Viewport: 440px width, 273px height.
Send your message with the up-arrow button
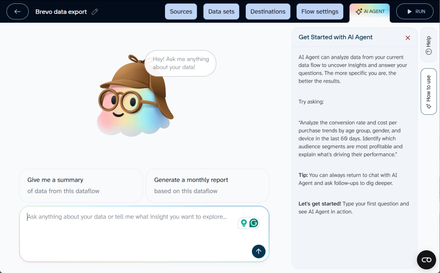pyautogui.click(x=258, y=252)
